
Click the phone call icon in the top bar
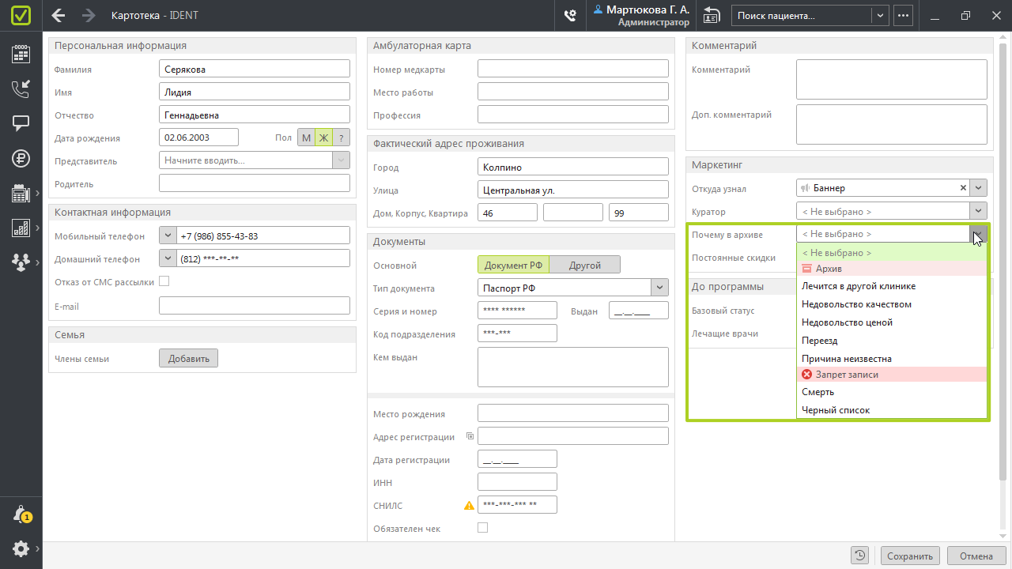pos(569,15)
